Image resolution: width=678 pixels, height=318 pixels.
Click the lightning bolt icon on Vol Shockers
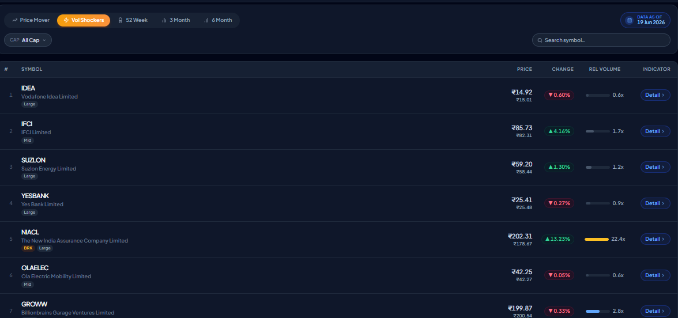point(66,20)
